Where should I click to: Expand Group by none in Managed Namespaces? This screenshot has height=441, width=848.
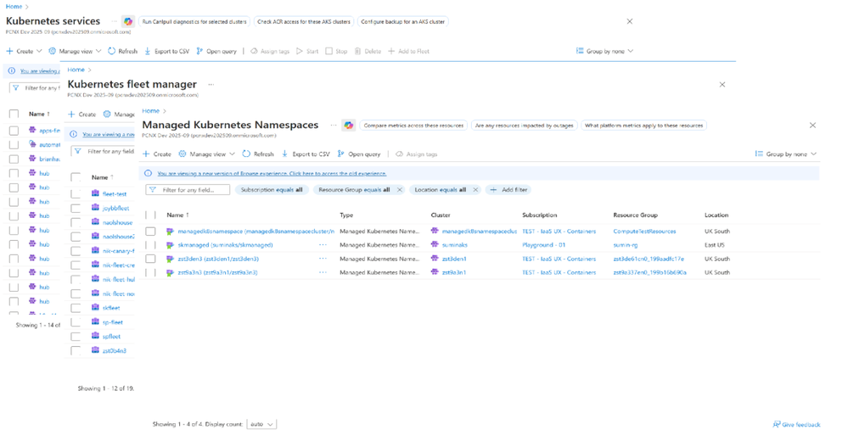click(786, 154)
